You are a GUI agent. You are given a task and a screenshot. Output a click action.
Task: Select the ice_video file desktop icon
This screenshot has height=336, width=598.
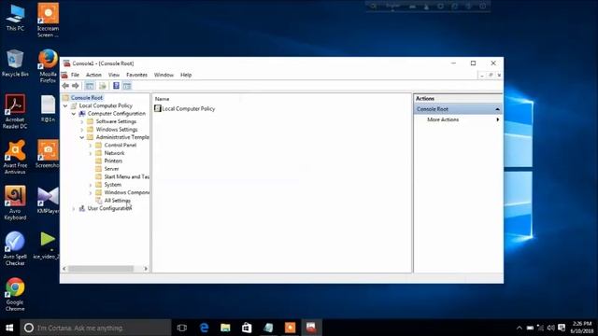(x=47, y=245)
